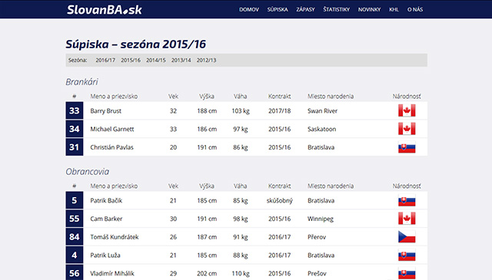492x280 pixels.
Task: Click jersey number 34 badge
Action: (x=75, y=129)
